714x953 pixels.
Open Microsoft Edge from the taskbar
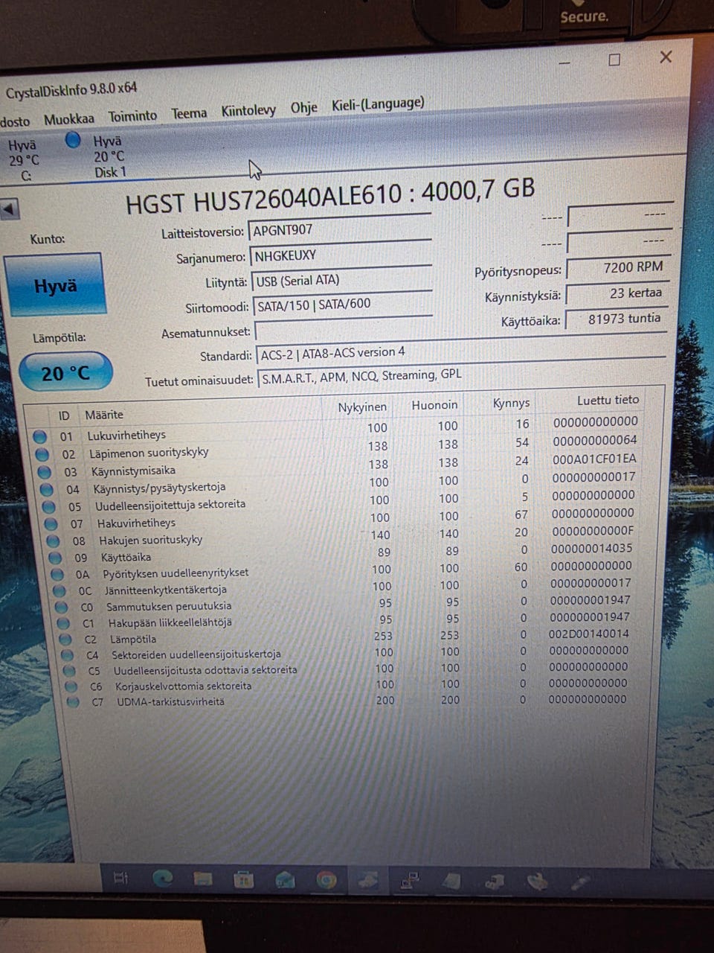[x=162, y=879]
